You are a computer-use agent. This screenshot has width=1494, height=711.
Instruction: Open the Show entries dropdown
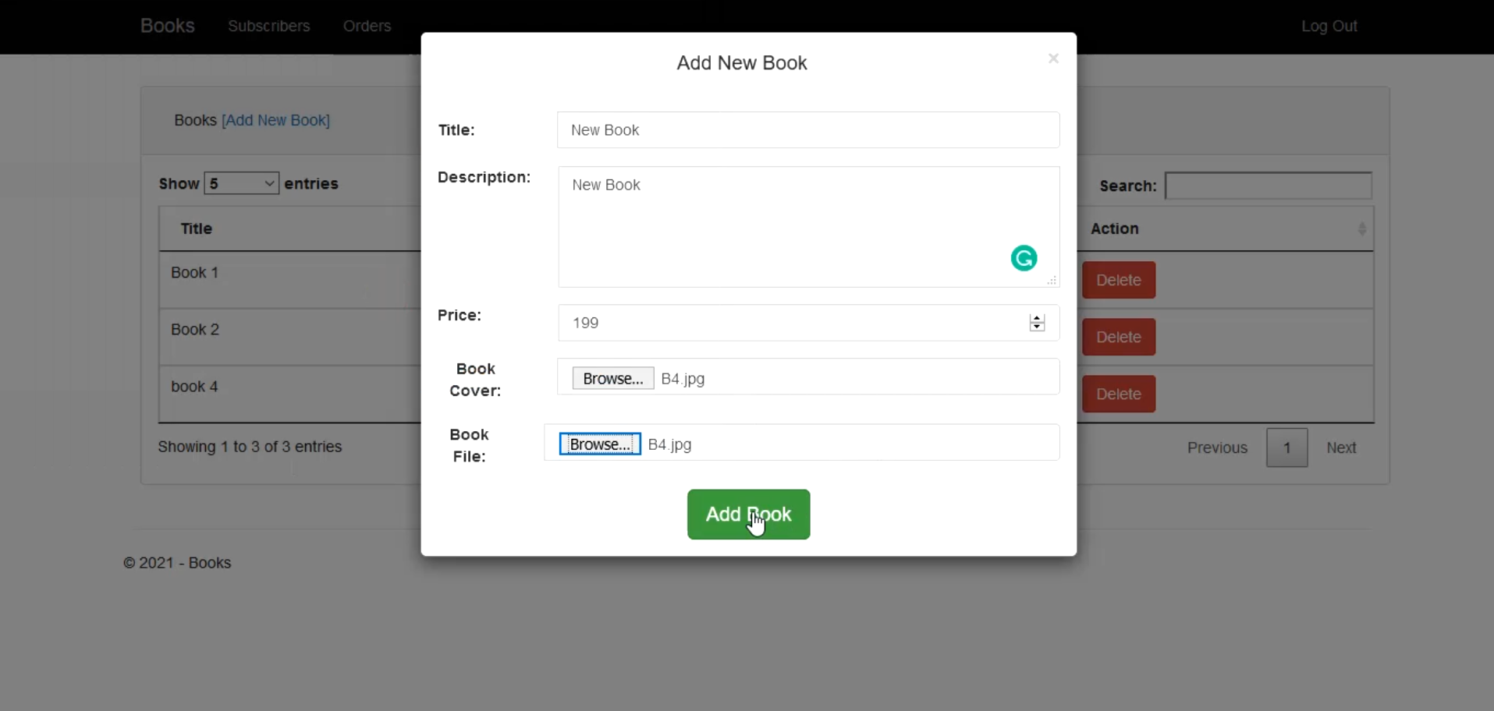pos(241,183)
